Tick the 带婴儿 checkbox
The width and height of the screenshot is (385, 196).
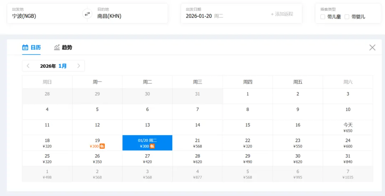tap(347, 17)
